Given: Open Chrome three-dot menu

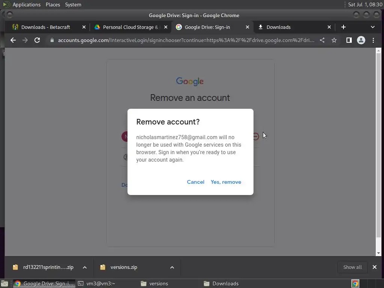Looking at the screenshot, I should [x=373, y=40].
